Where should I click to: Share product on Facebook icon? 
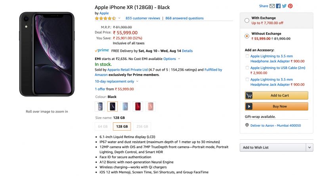coord(279,6)
